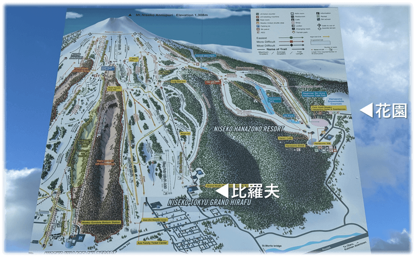Open the Hana1 Café location label
The height and width of the screenshot is (257, 420).
285,138
